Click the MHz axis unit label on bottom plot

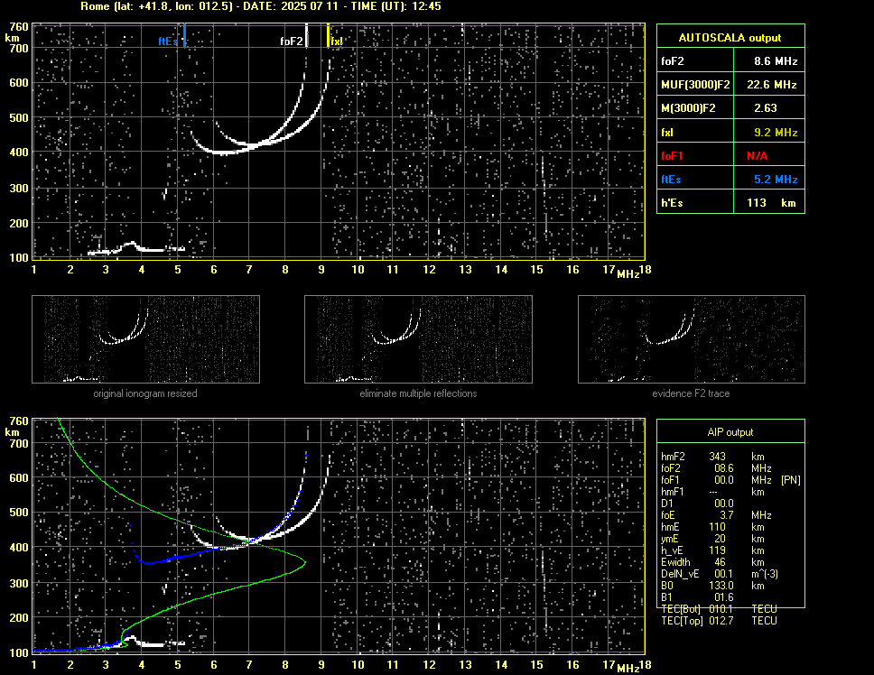(628, 669)
